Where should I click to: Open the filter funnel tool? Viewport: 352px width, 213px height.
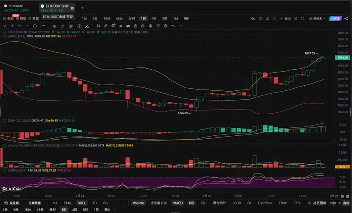[158, 26]
